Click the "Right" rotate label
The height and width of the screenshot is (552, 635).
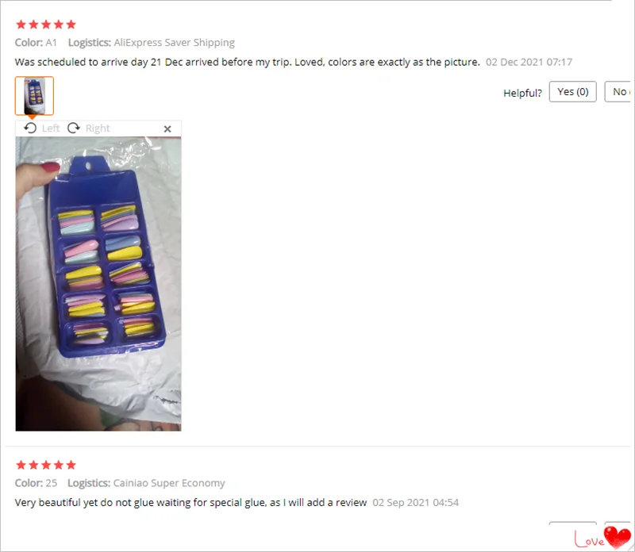(x=98, y=128)
